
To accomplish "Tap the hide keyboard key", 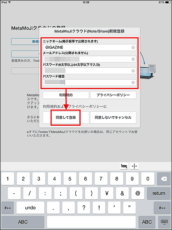I will [164, 222].
